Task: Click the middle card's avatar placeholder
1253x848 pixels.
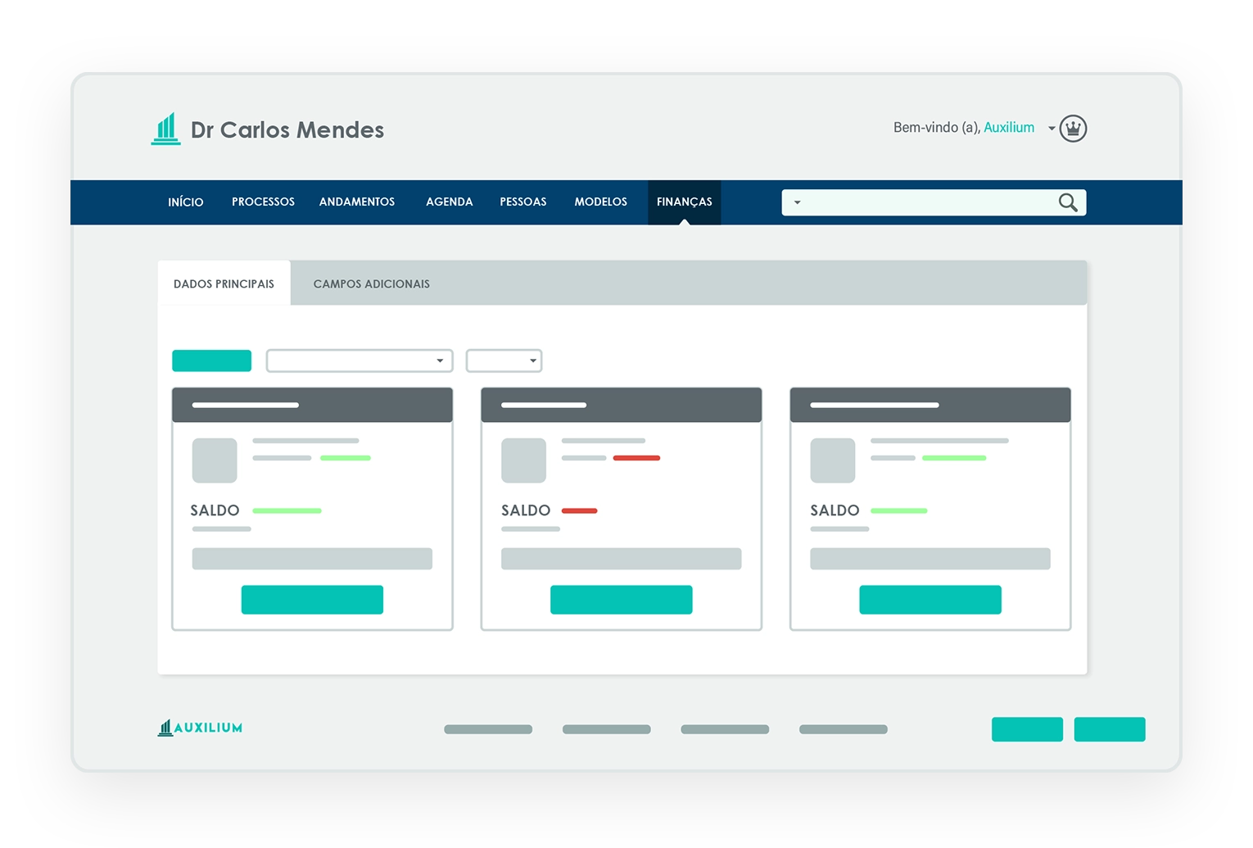Action: click(523, 460)
